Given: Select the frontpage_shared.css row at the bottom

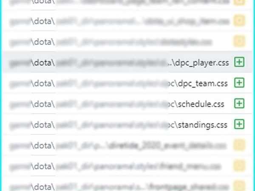Looking at the screenshot, I should pyautogui.click(x=127, y=184).
